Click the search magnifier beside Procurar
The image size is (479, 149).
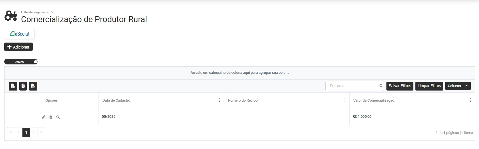pyautogui.click(x=381, y=86)
